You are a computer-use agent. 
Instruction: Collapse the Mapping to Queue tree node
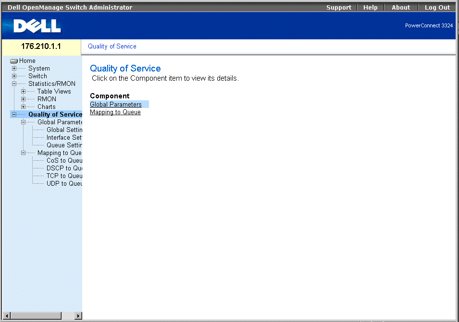(x=23, y=153)
